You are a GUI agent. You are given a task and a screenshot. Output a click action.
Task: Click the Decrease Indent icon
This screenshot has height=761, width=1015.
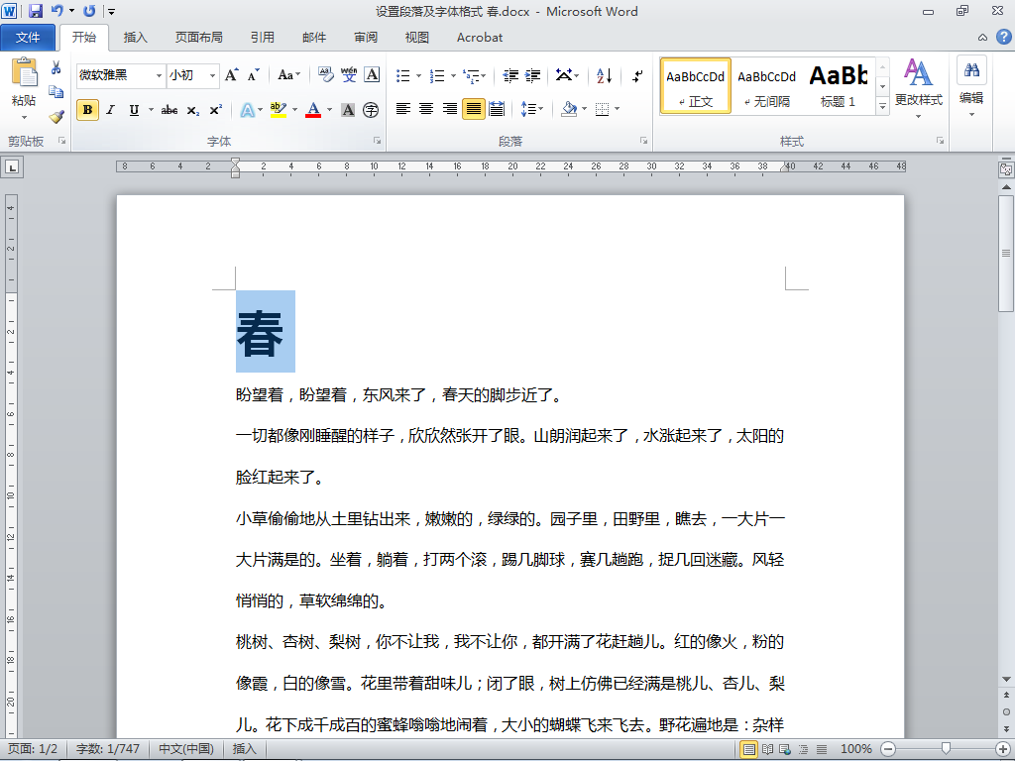pos(510,75)
